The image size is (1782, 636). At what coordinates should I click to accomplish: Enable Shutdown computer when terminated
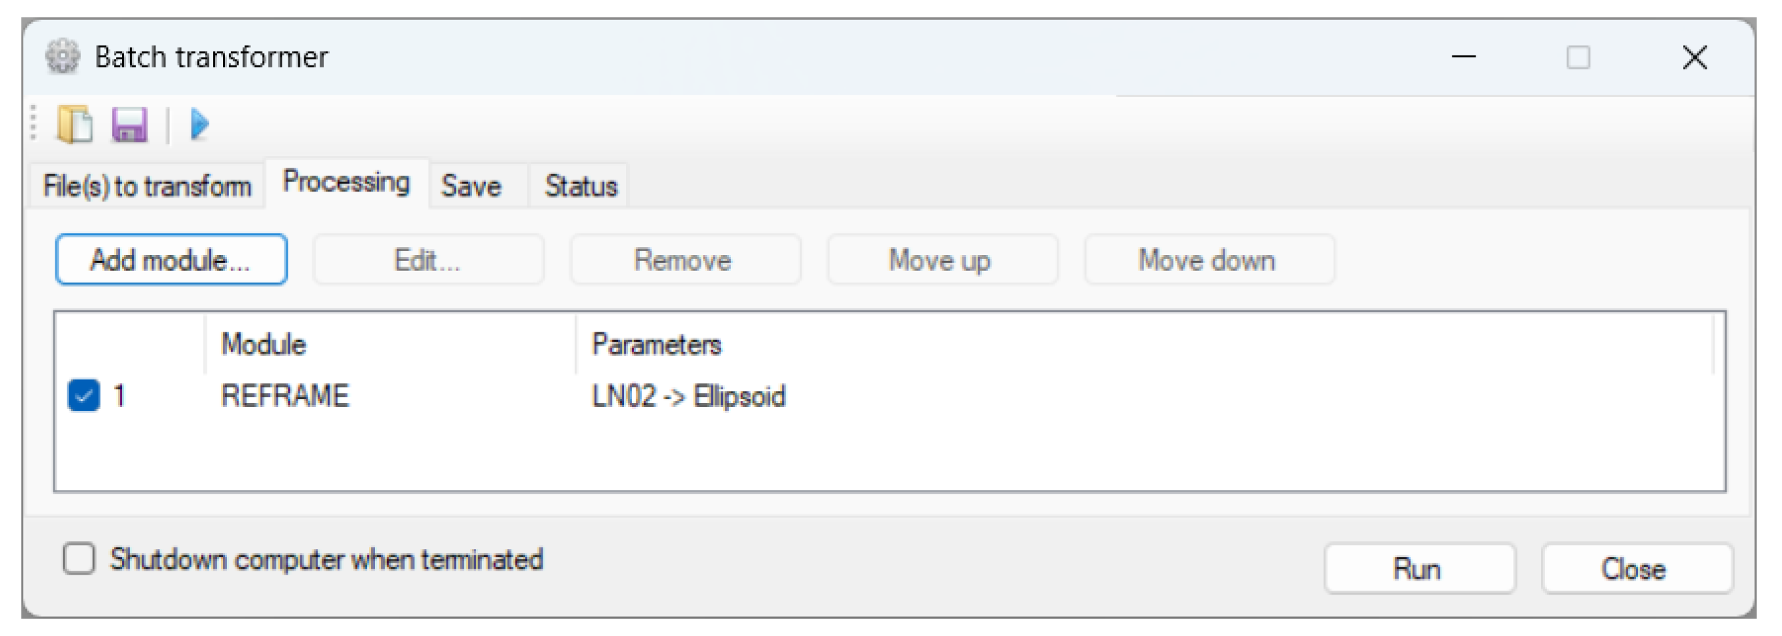click(78, 559)
